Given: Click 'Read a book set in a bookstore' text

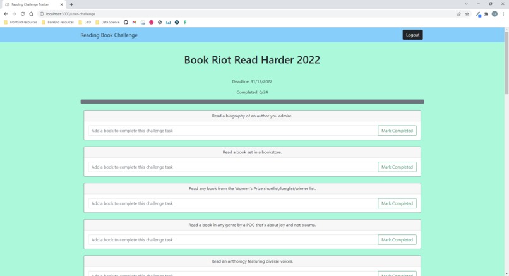Looking at the screenshot, I should pos(252,152).
